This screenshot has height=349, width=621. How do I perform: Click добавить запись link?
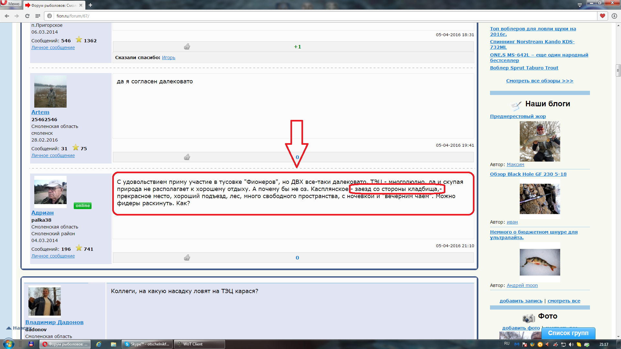coord(521,301)
